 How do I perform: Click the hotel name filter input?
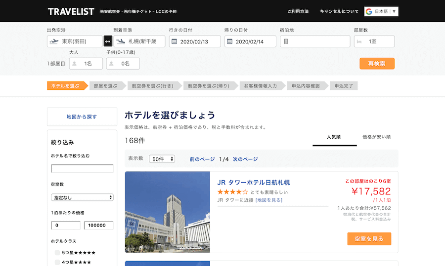(82, 169)
